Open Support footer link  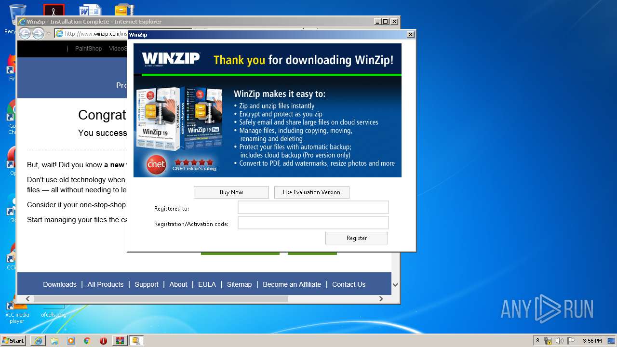pyautogui.click(x=147, y=284)
